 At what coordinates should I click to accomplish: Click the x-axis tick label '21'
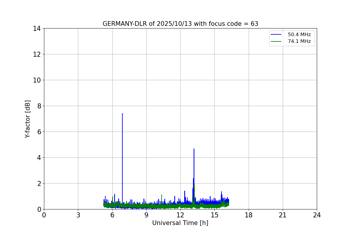pyautogui.click(x=283, y=215)
